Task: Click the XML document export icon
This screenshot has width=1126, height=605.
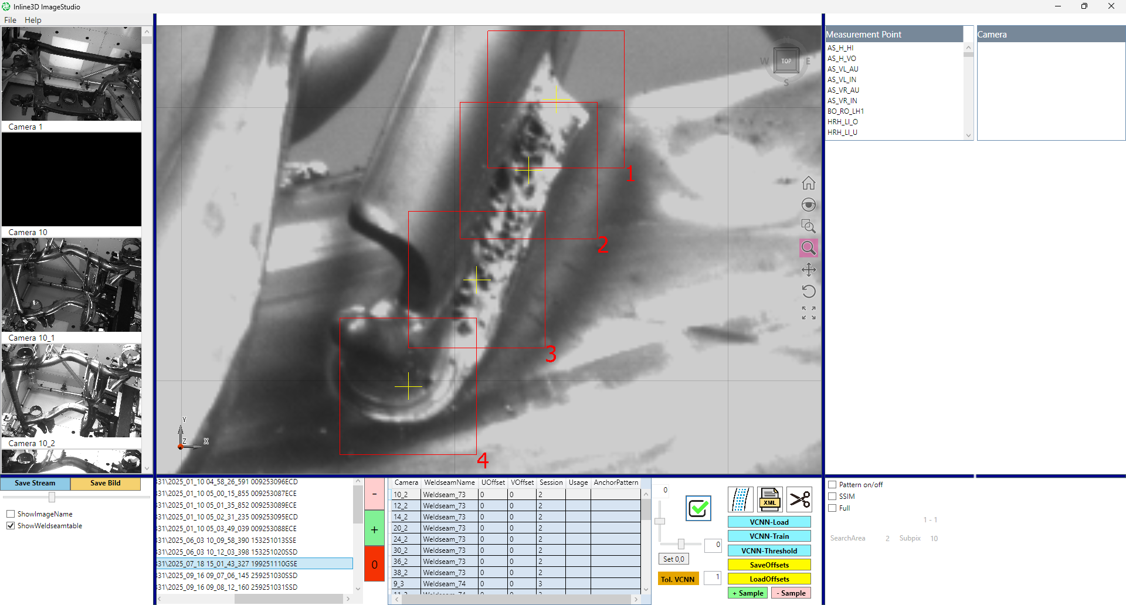Action: click(x=769, y=499)
